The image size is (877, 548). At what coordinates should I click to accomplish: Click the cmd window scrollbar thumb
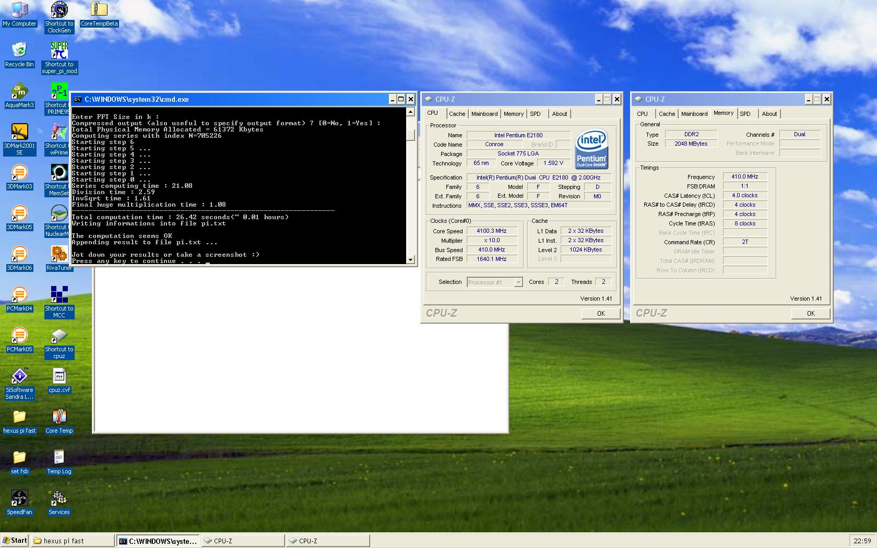(x=410, y=135)
